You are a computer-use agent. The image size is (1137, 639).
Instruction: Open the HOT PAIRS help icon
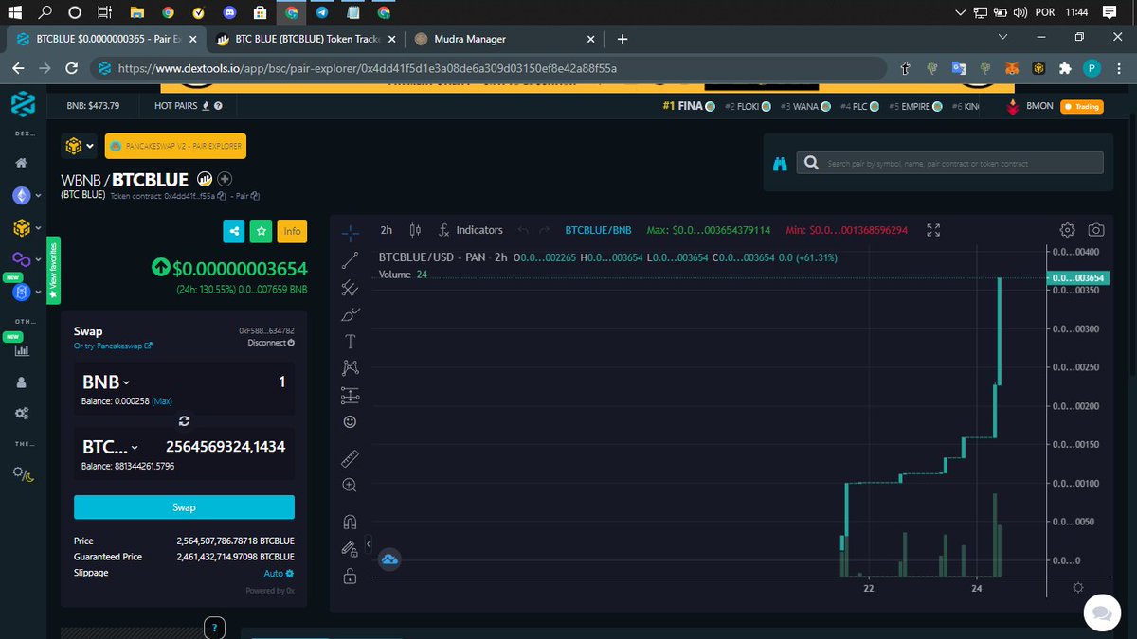[219, 106]
